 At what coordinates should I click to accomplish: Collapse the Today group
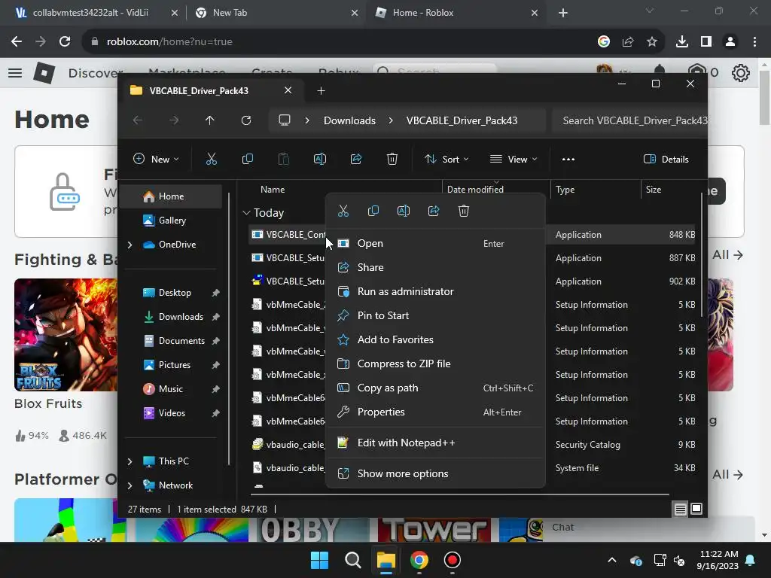coord(246,213)
